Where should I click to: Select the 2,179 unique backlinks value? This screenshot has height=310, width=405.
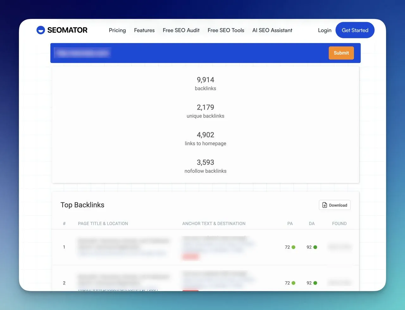pyautogui.click(x=205, y=107)
